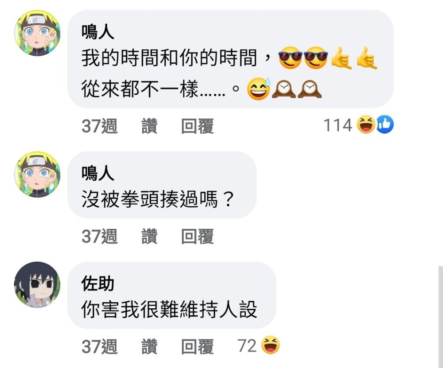Open 鳴人's avatar on the first comment
The height and width of the screenshot is (368, 443).
(37, 33)
